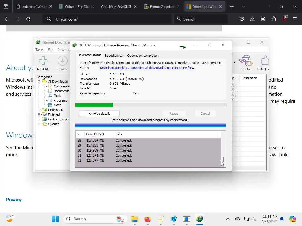Open Firefox downloads panel icon

coord(252,19)
